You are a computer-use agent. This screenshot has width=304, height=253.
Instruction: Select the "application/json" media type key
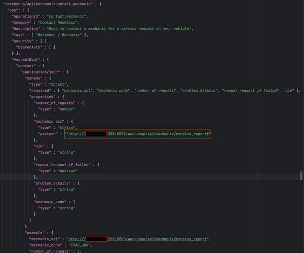point(40,72)
